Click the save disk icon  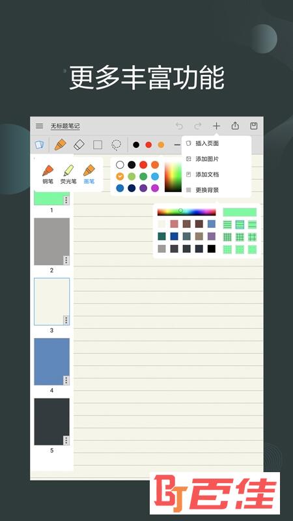tap(254, 126)
